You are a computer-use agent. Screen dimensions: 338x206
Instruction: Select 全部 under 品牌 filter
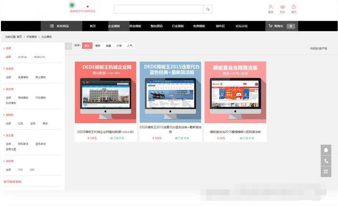pyautogui.click(x=9, y=57)
